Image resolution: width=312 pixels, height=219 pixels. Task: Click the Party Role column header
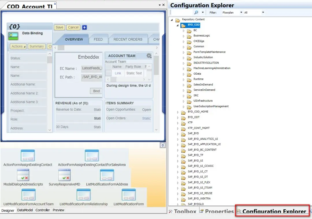click(x=133, y=67)
